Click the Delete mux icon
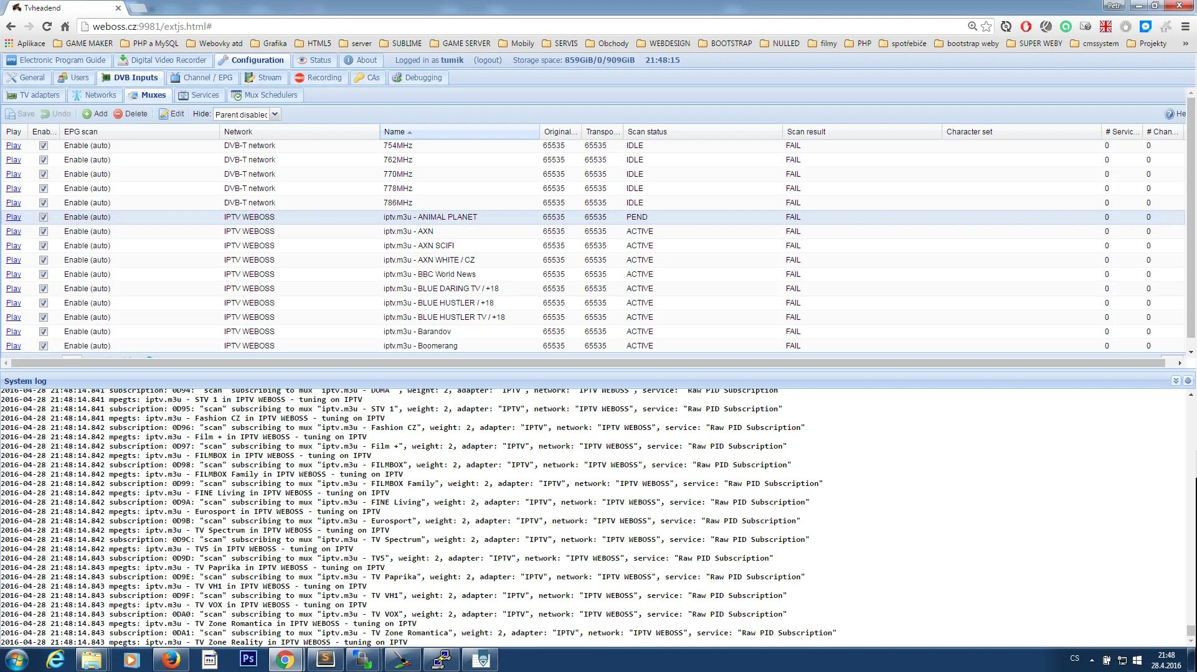The image size is (1197, 672). click(118, 114)
